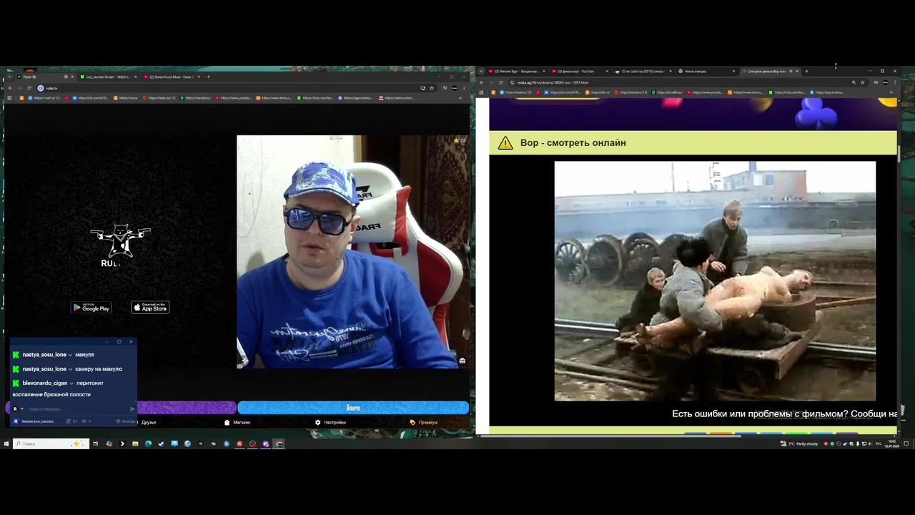Open the mail.ru bookmark in left browser
The width and height of the screenshot is (915, 515).
coord(44,98)
